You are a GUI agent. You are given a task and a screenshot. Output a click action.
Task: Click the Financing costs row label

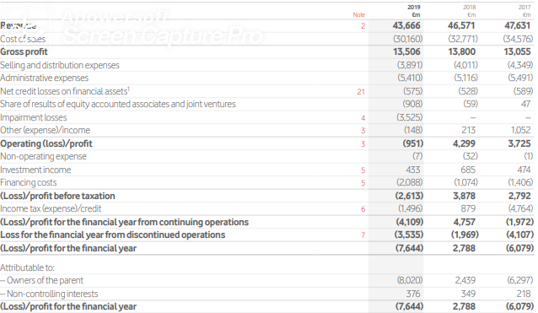pyautogui.click(x=28, y=182)
